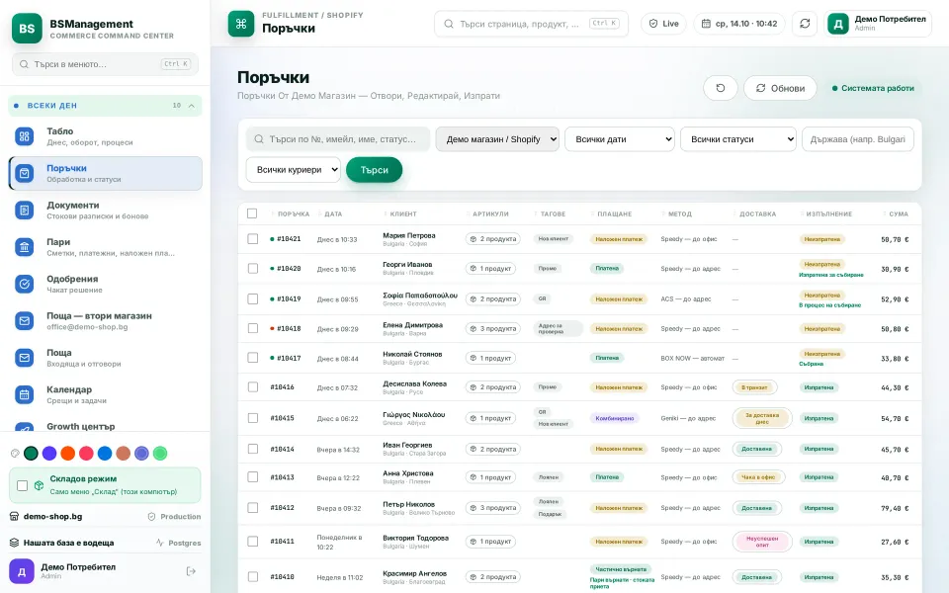The width and height of the screenshot is (949, 593).
Task: Click the green Д avatar in the top bar
Action: 838,24
